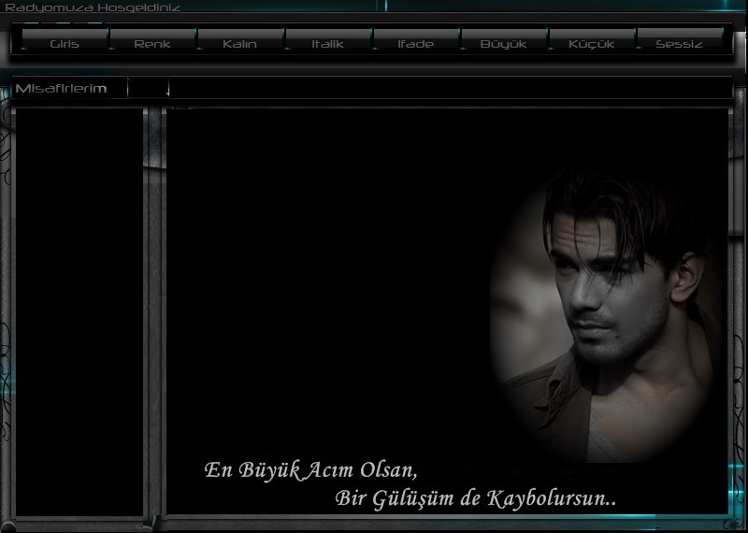This screenshot has height=533, width=748.
Task: Click the line "Bir Gülüşüm de Kaybolursun.."
Action: click(475, 498)
